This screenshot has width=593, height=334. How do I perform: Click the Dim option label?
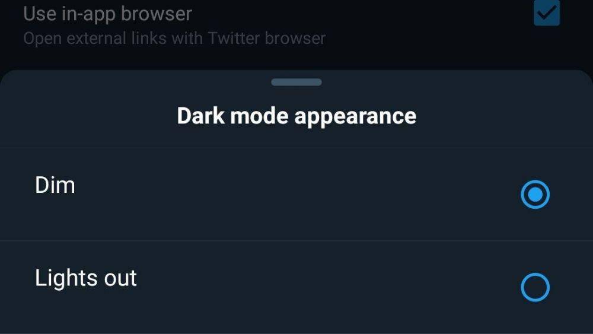[55, 185]
